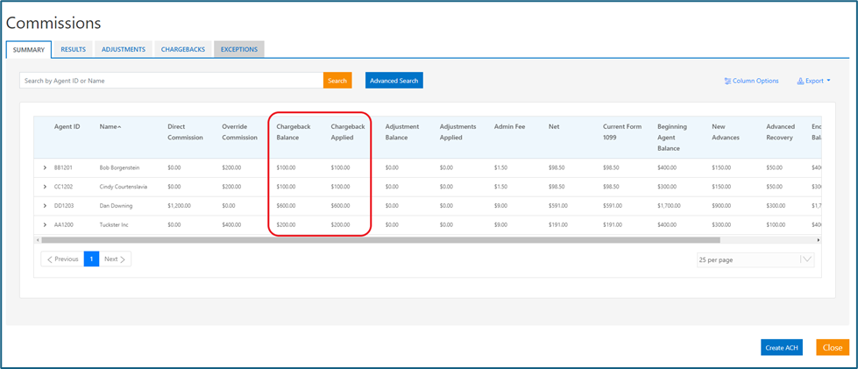Open the 25 per page dropdown
Screen dimensions: 858x369
point(755,260)
